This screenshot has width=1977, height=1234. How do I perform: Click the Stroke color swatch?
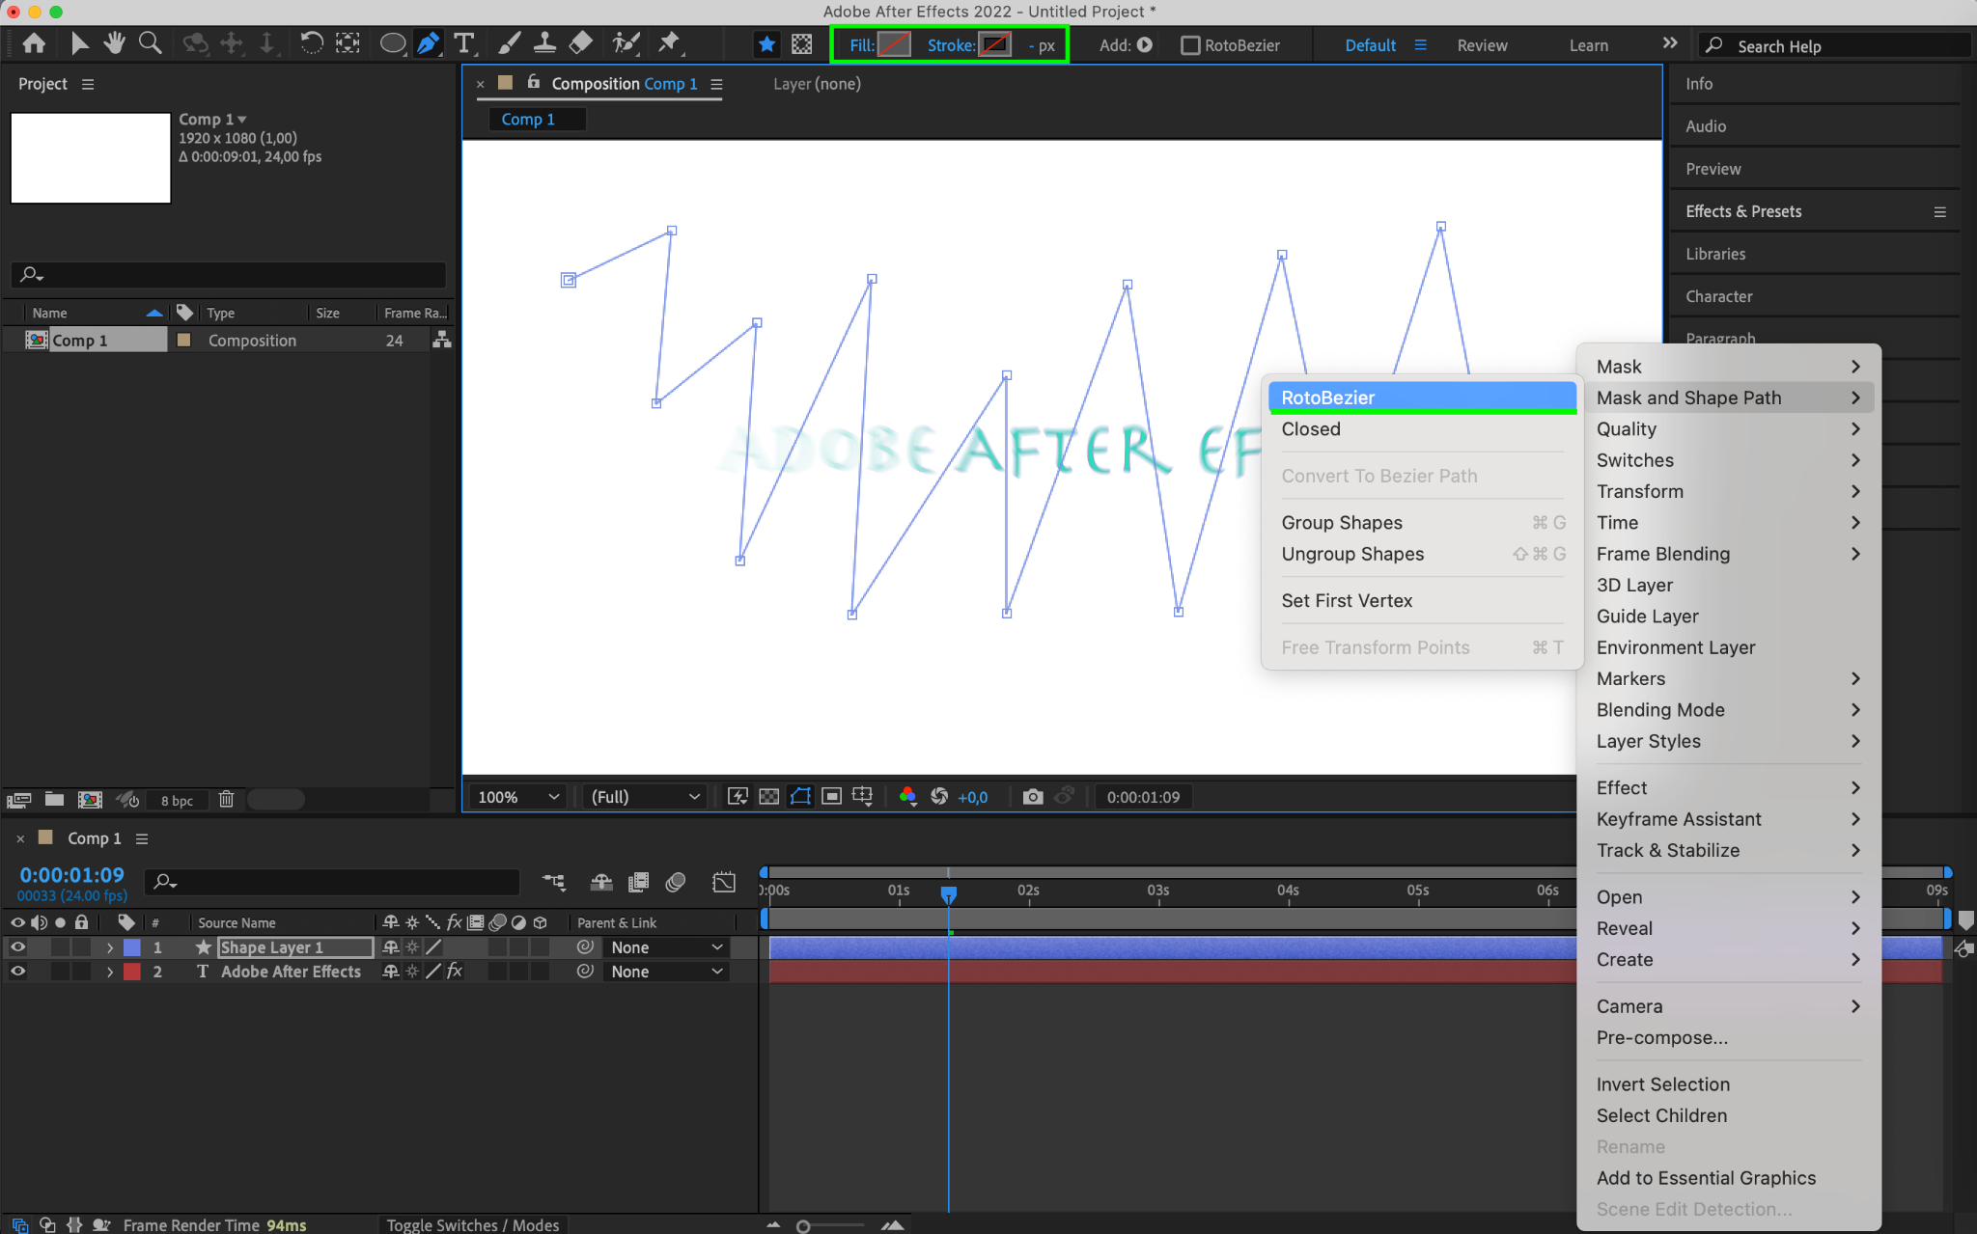(994, 45)
